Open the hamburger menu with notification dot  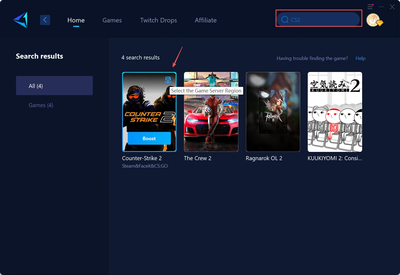click(370, 7)
